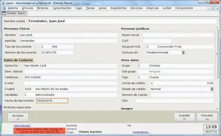The height and width of the screenshot is (136, 221).
Task: Click the E-mail field
Action: click(x=70, y=83)
